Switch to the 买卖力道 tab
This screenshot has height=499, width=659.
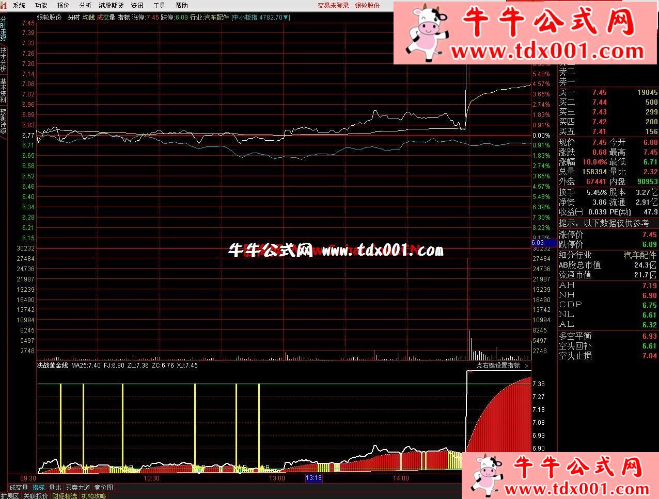tap(77, 488)
